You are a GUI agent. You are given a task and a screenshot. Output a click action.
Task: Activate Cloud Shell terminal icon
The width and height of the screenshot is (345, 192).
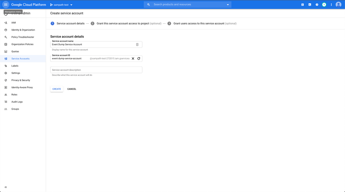point(310,5)
